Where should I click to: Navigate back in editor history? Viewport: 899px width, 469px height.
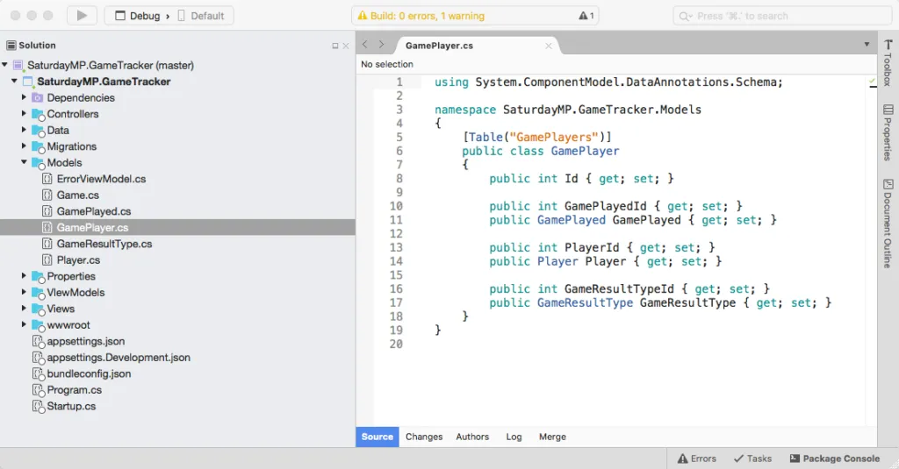click(364, 45)
